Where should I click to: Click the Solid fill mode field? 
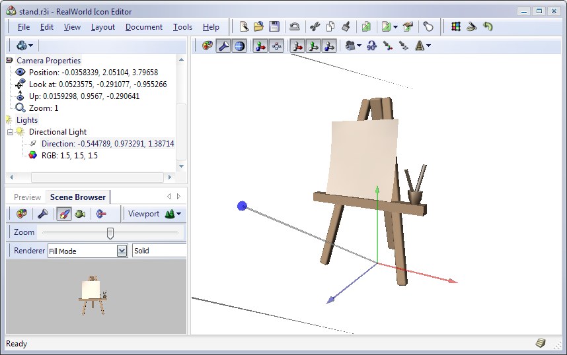[x=159, y=251]
